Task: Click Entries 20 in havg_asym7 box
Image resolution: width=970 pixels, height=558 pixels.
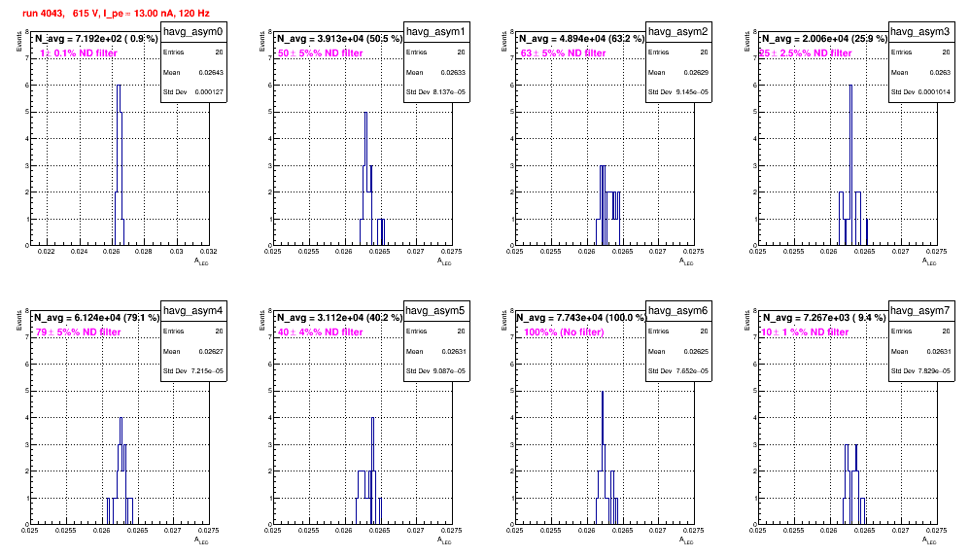Action: (x=920, y=331)
